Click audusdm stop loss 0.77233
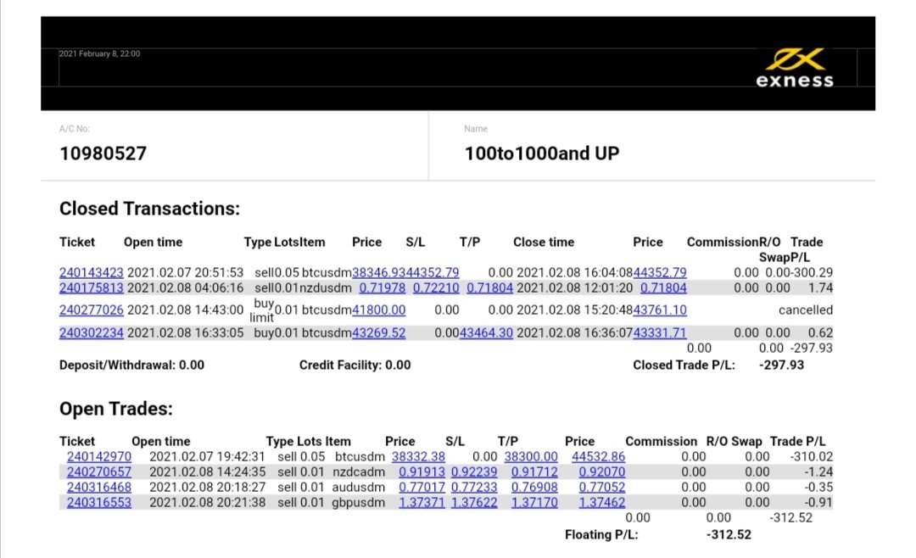The height and width of the screenshot is (558, 916). 474,487
